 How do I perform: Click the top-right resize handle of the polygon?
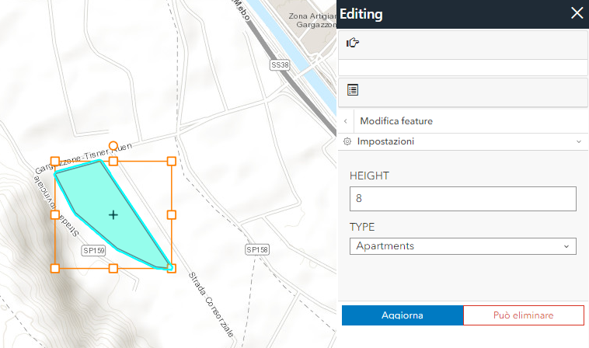(171, 162)
